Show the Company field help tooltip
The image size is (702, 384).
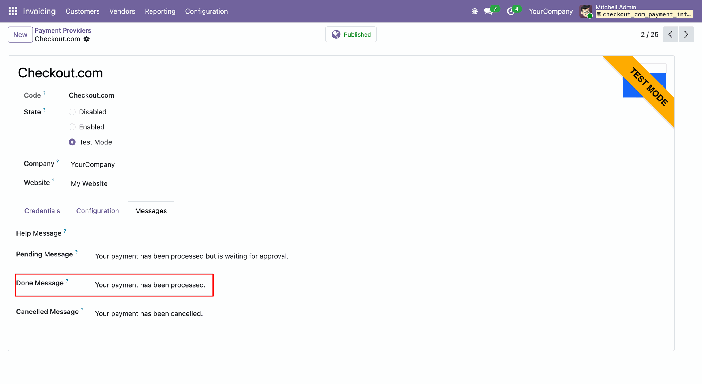(58, 161)
